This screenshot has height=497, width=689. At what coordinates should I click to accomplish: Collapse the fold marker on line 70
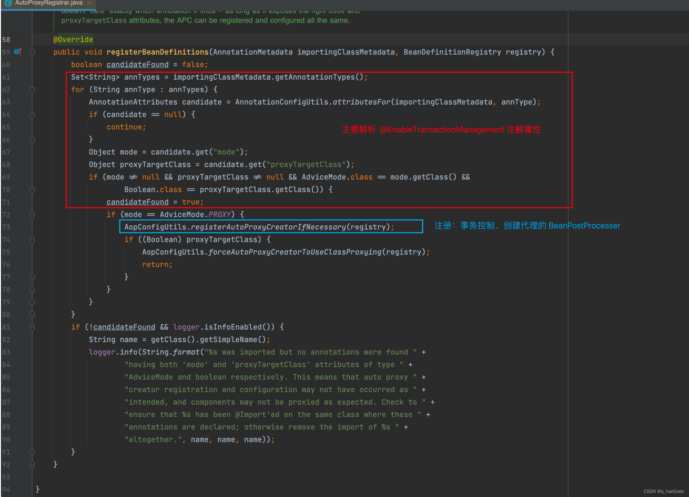pos(32,190)
